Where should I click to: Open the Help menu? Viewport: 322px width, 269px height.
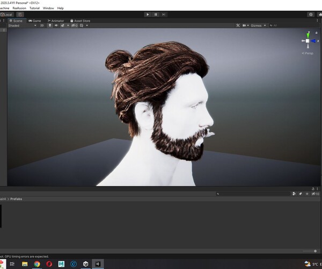pos(60,8)
